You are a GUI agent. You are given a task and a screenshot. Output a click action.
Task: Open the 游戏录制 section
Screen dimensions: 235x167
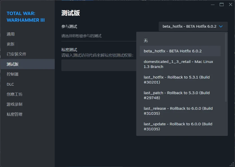pos(27,104)
